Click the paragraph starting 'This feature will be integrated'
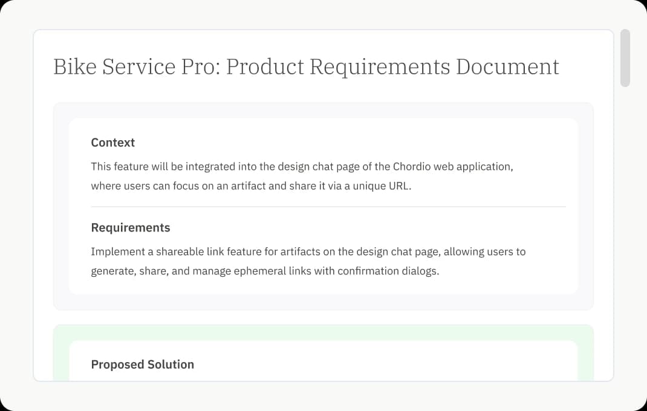Image resolution: width=647 pixels, height=411 pixels. pyautogui.click(x=302, y=176)
